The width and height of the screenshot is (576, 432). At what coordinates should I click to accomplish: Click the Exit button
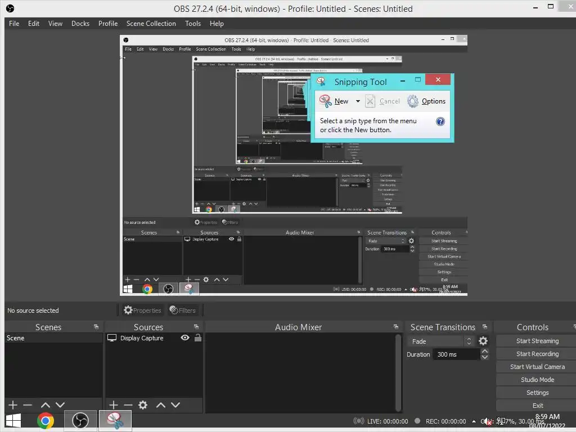(x=537, y=406)
